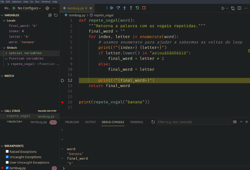Screen dimensions: 250x170
Task: Open launch.json with the gear icon
Action: [x=47, y=8]
